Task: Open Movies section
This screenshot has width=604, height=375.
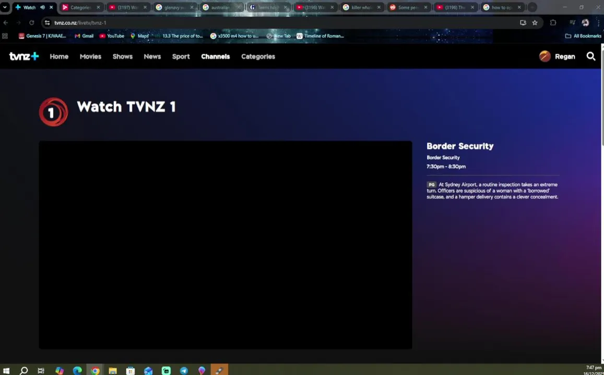Action: point(90,56)
